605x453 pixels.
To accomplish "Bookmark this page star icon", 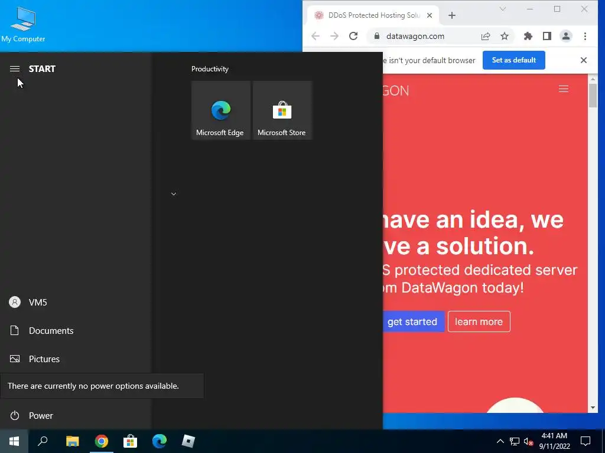I will pos(505,36).
